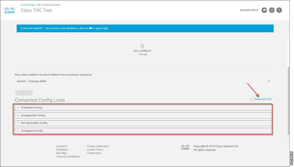Image resolution: width=294 pixels, height=167 pixels.
Task: Expand the Unsupported Config section
Action: pos(143,116)
